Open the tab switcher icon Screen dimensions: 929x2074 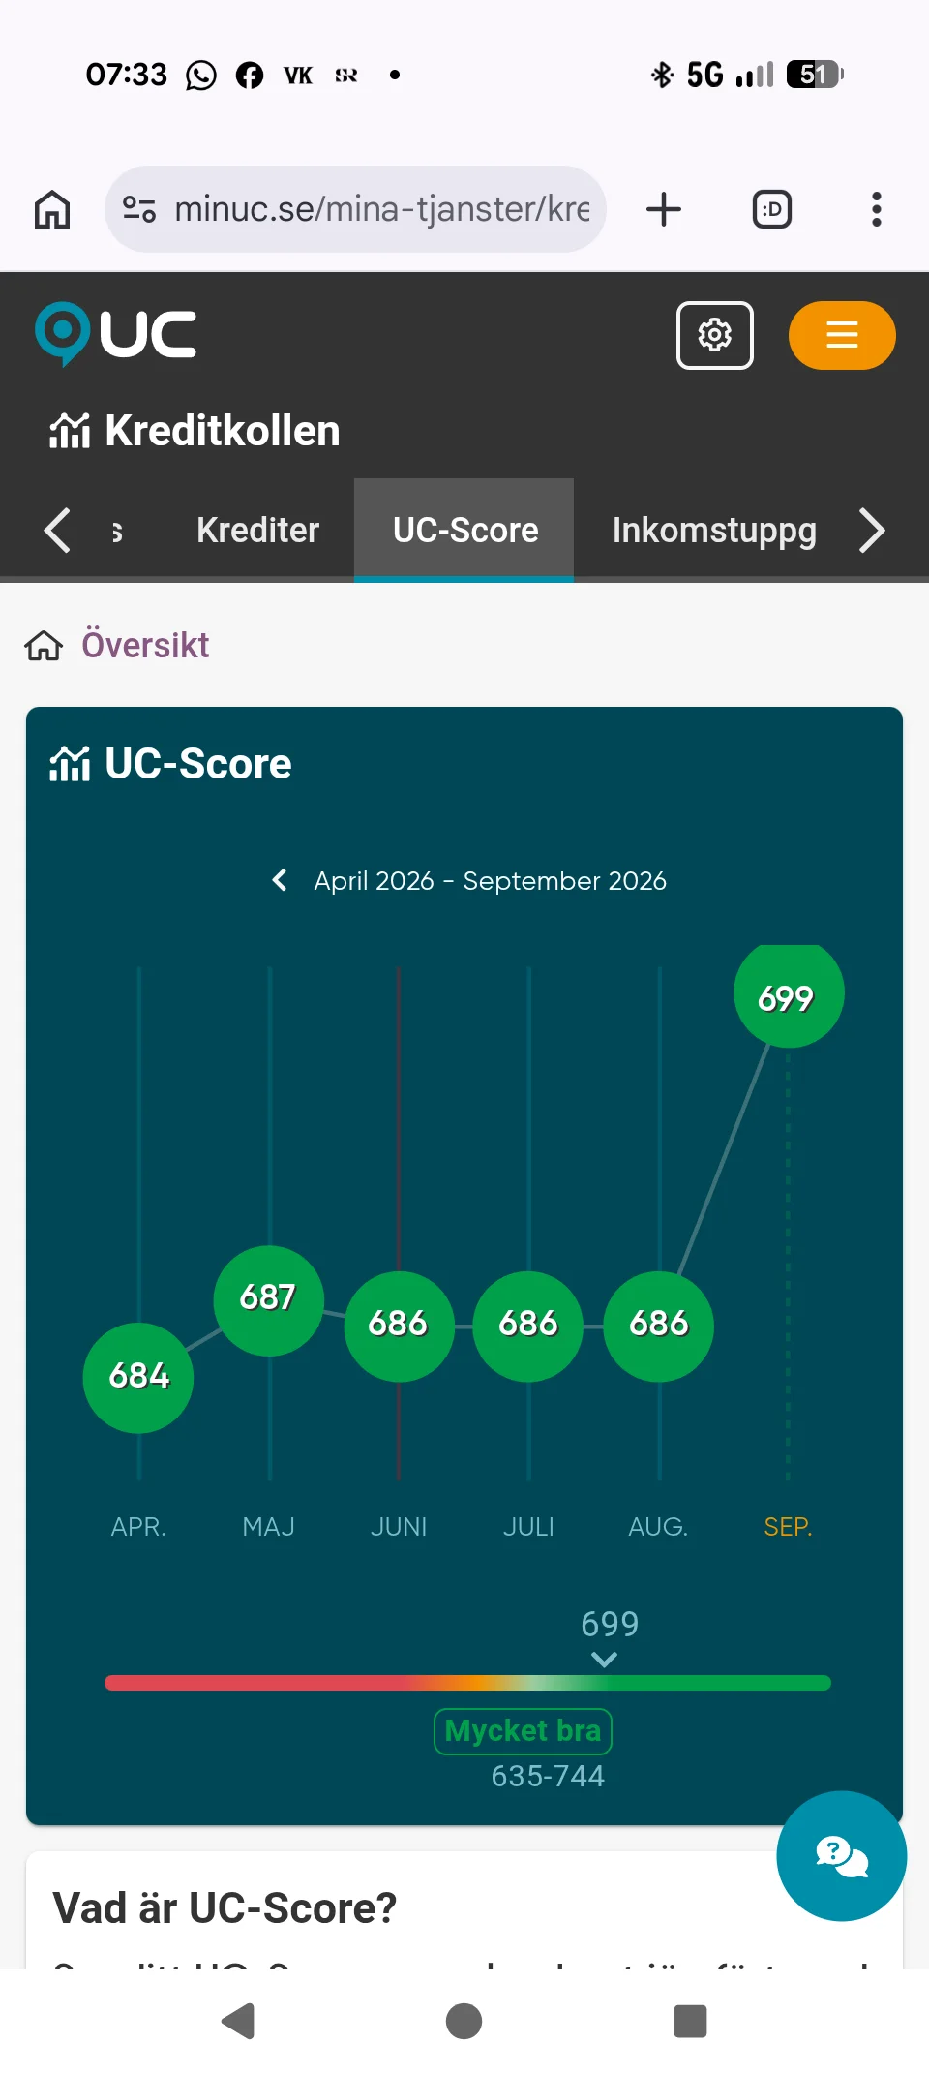click(772, 209)
